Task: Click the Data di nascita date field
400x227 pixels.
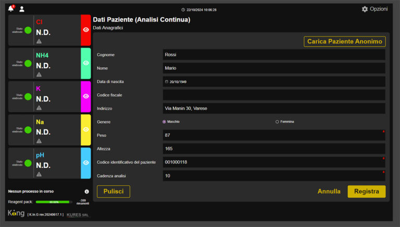Action: coord(274,82)
